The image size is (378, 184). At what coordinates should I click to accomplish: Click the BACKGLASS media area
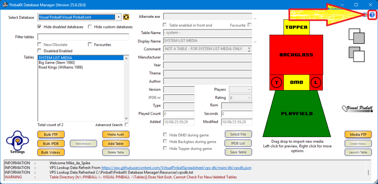click(296, 55)
